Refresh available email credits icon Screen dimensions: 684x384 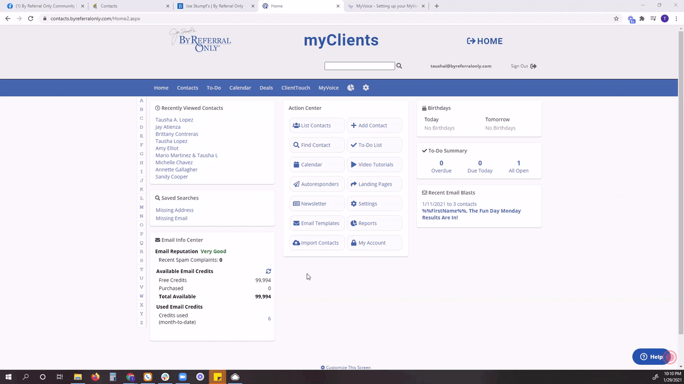[268, 271]
